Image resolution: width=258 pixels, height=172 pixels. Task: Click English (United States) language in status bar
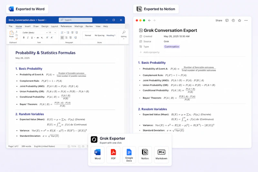coord(45,146)
